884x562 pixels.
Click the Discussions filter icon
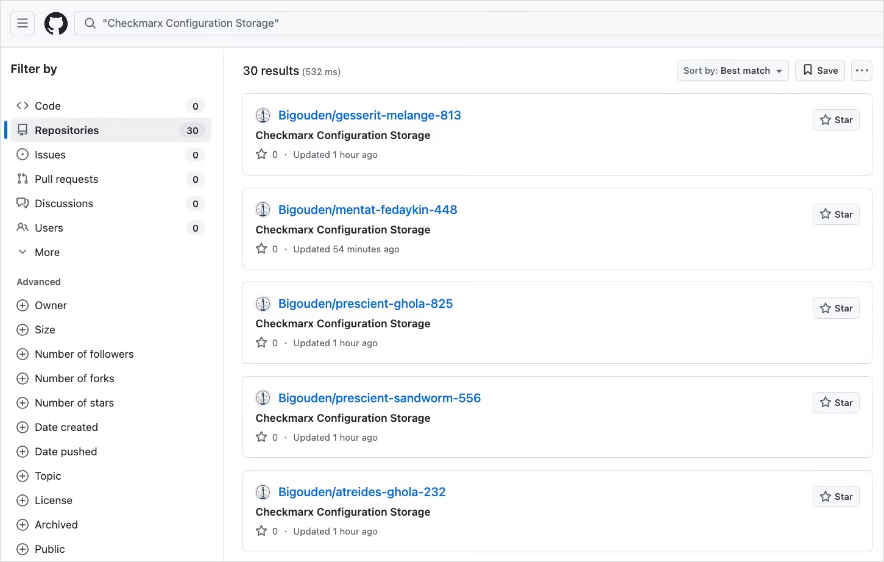click(22, 203)
